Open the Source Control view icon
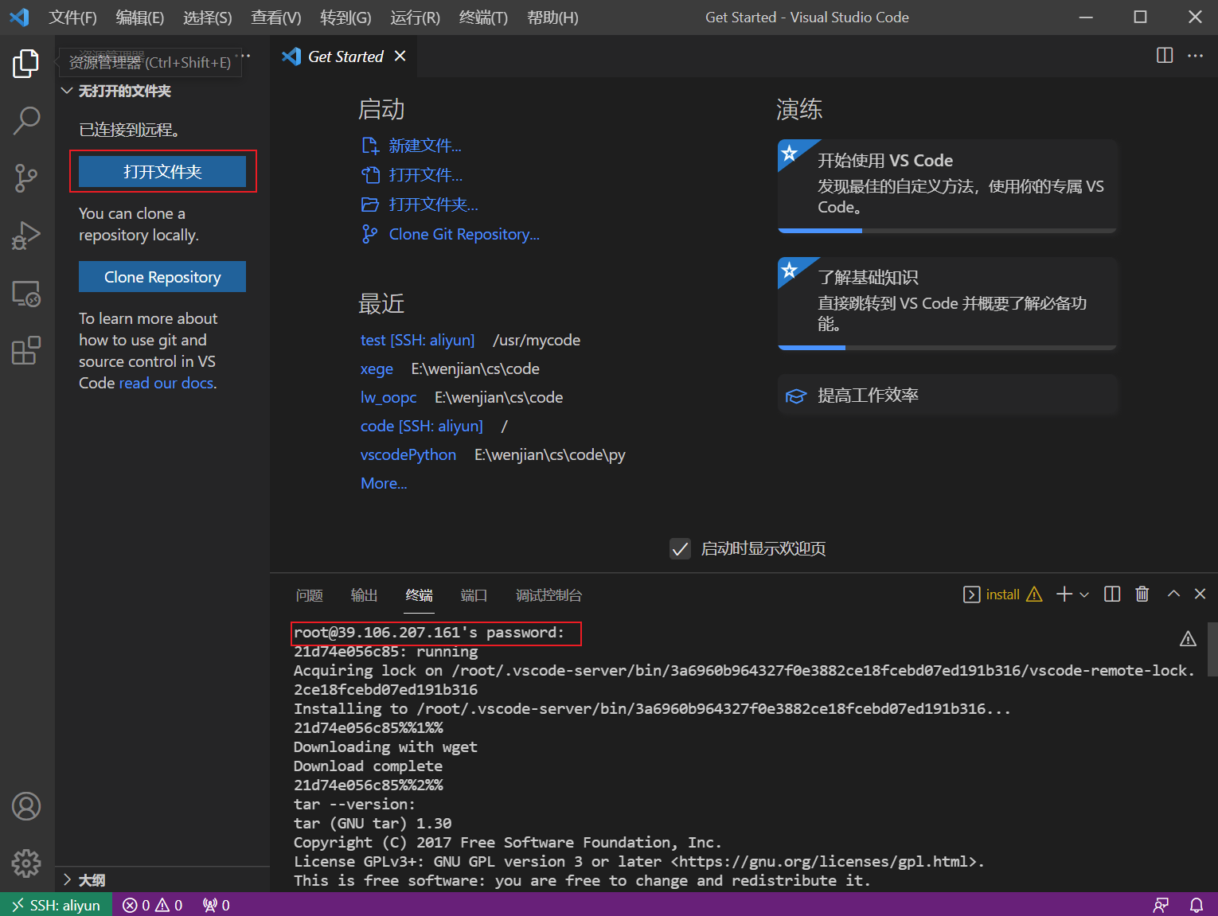This screenshot has height=916, width=1218. tap(26, 178)
